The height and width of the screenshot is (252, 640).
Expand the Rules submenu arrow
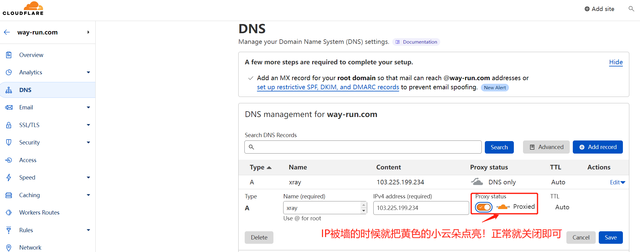tap(88, 230)
